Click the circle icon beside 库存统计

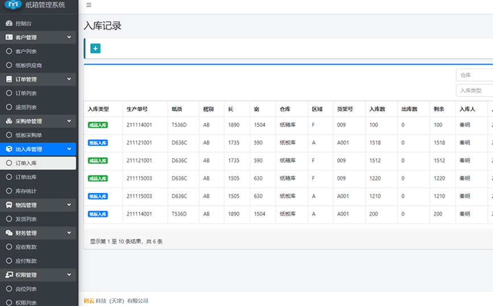[9, 191]
